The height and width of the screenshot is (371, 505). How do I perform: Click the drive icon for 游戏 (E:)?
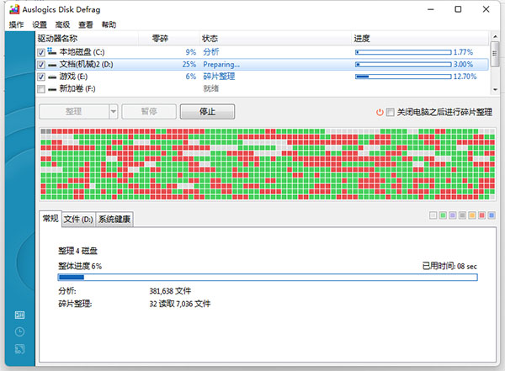[x=52, y=76]
